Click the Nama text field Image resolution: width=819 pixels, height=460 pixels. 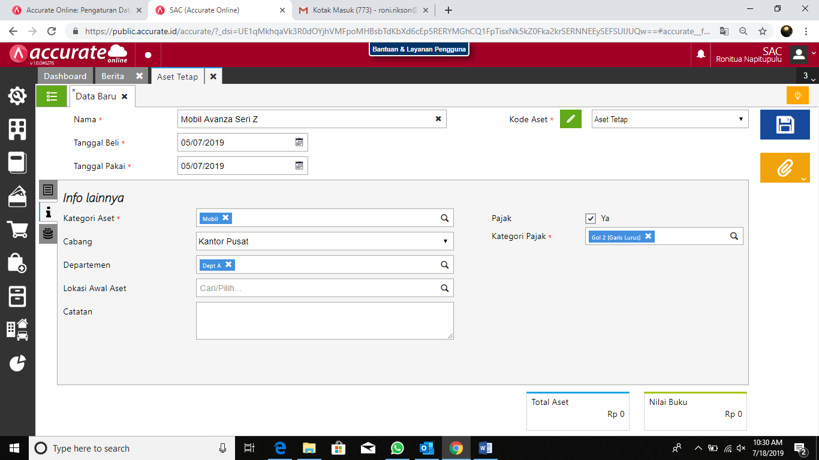pos(312,119)
